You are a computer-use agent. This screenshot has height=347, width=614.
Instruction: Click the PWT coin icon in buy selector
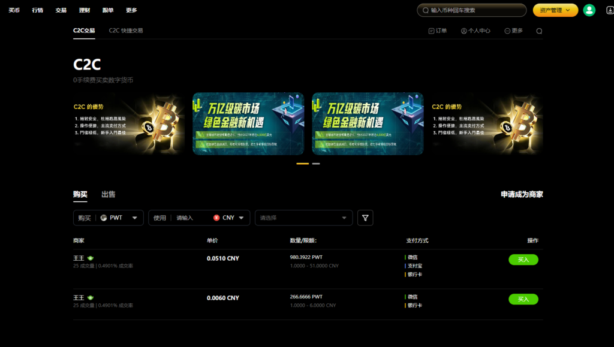[x=105, y=218]
